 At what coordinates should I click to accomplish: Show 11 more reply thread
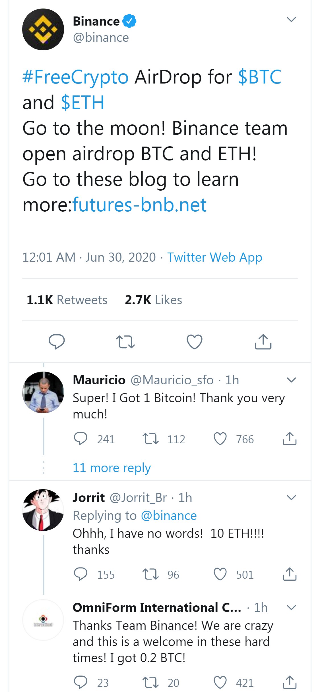click(112, 468)
